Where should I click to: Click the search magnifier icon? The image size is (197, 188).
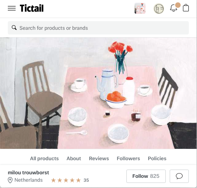(x=14, y=28)
